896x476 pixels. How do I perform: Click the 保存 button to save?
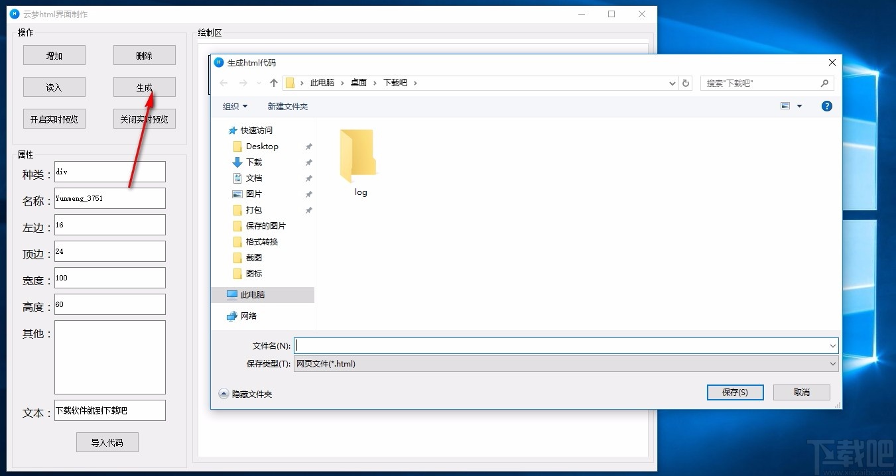[x=735, y=392]
